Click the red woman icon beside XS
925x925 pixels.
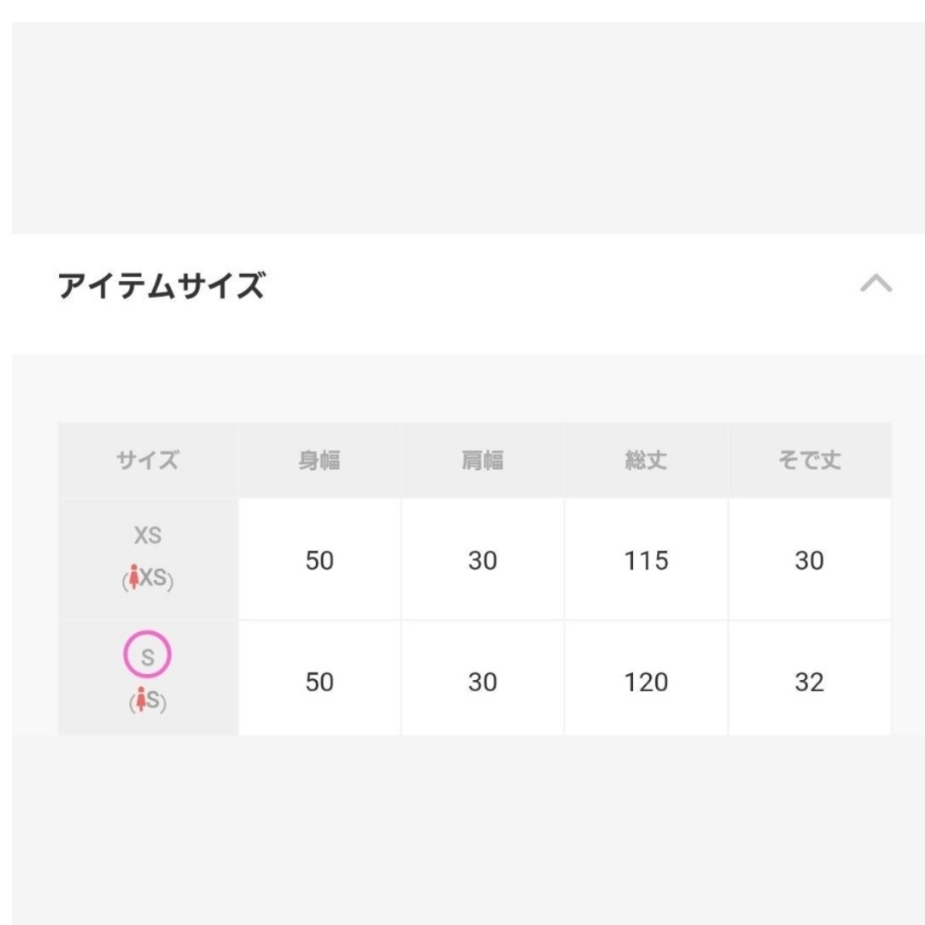[x=134, y=577]
